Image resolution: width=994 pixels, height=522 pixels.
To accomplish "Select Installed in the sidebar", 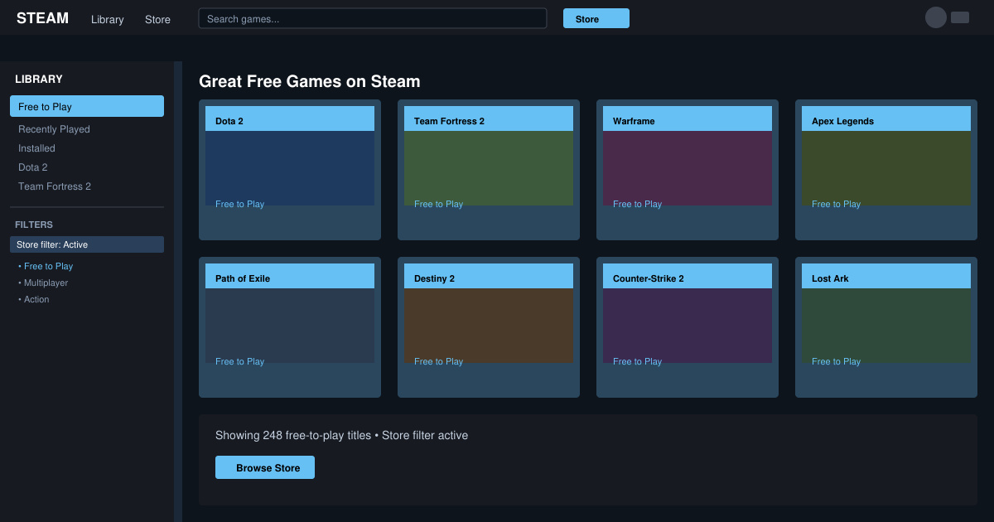I will (36, 148).
